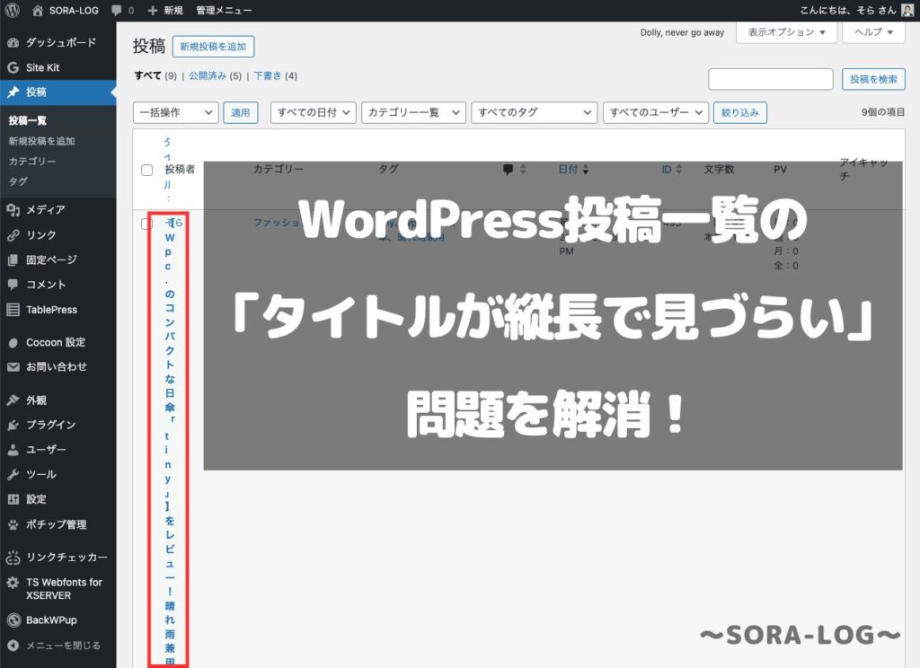Click the post search input field
Viewport: 920px width, 668px height.
[770, 80]
